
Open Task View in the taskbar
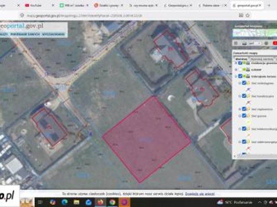click(40, 202)
